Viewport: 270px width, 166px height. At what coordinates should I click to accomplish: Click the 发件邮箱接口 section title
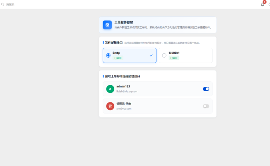pos(114,43)
